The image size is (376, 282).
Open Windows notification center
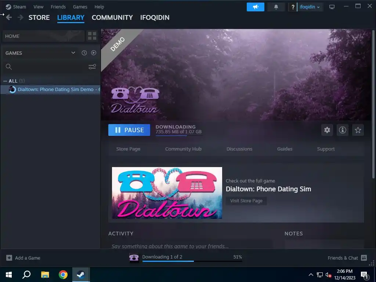tap(365, 275)
